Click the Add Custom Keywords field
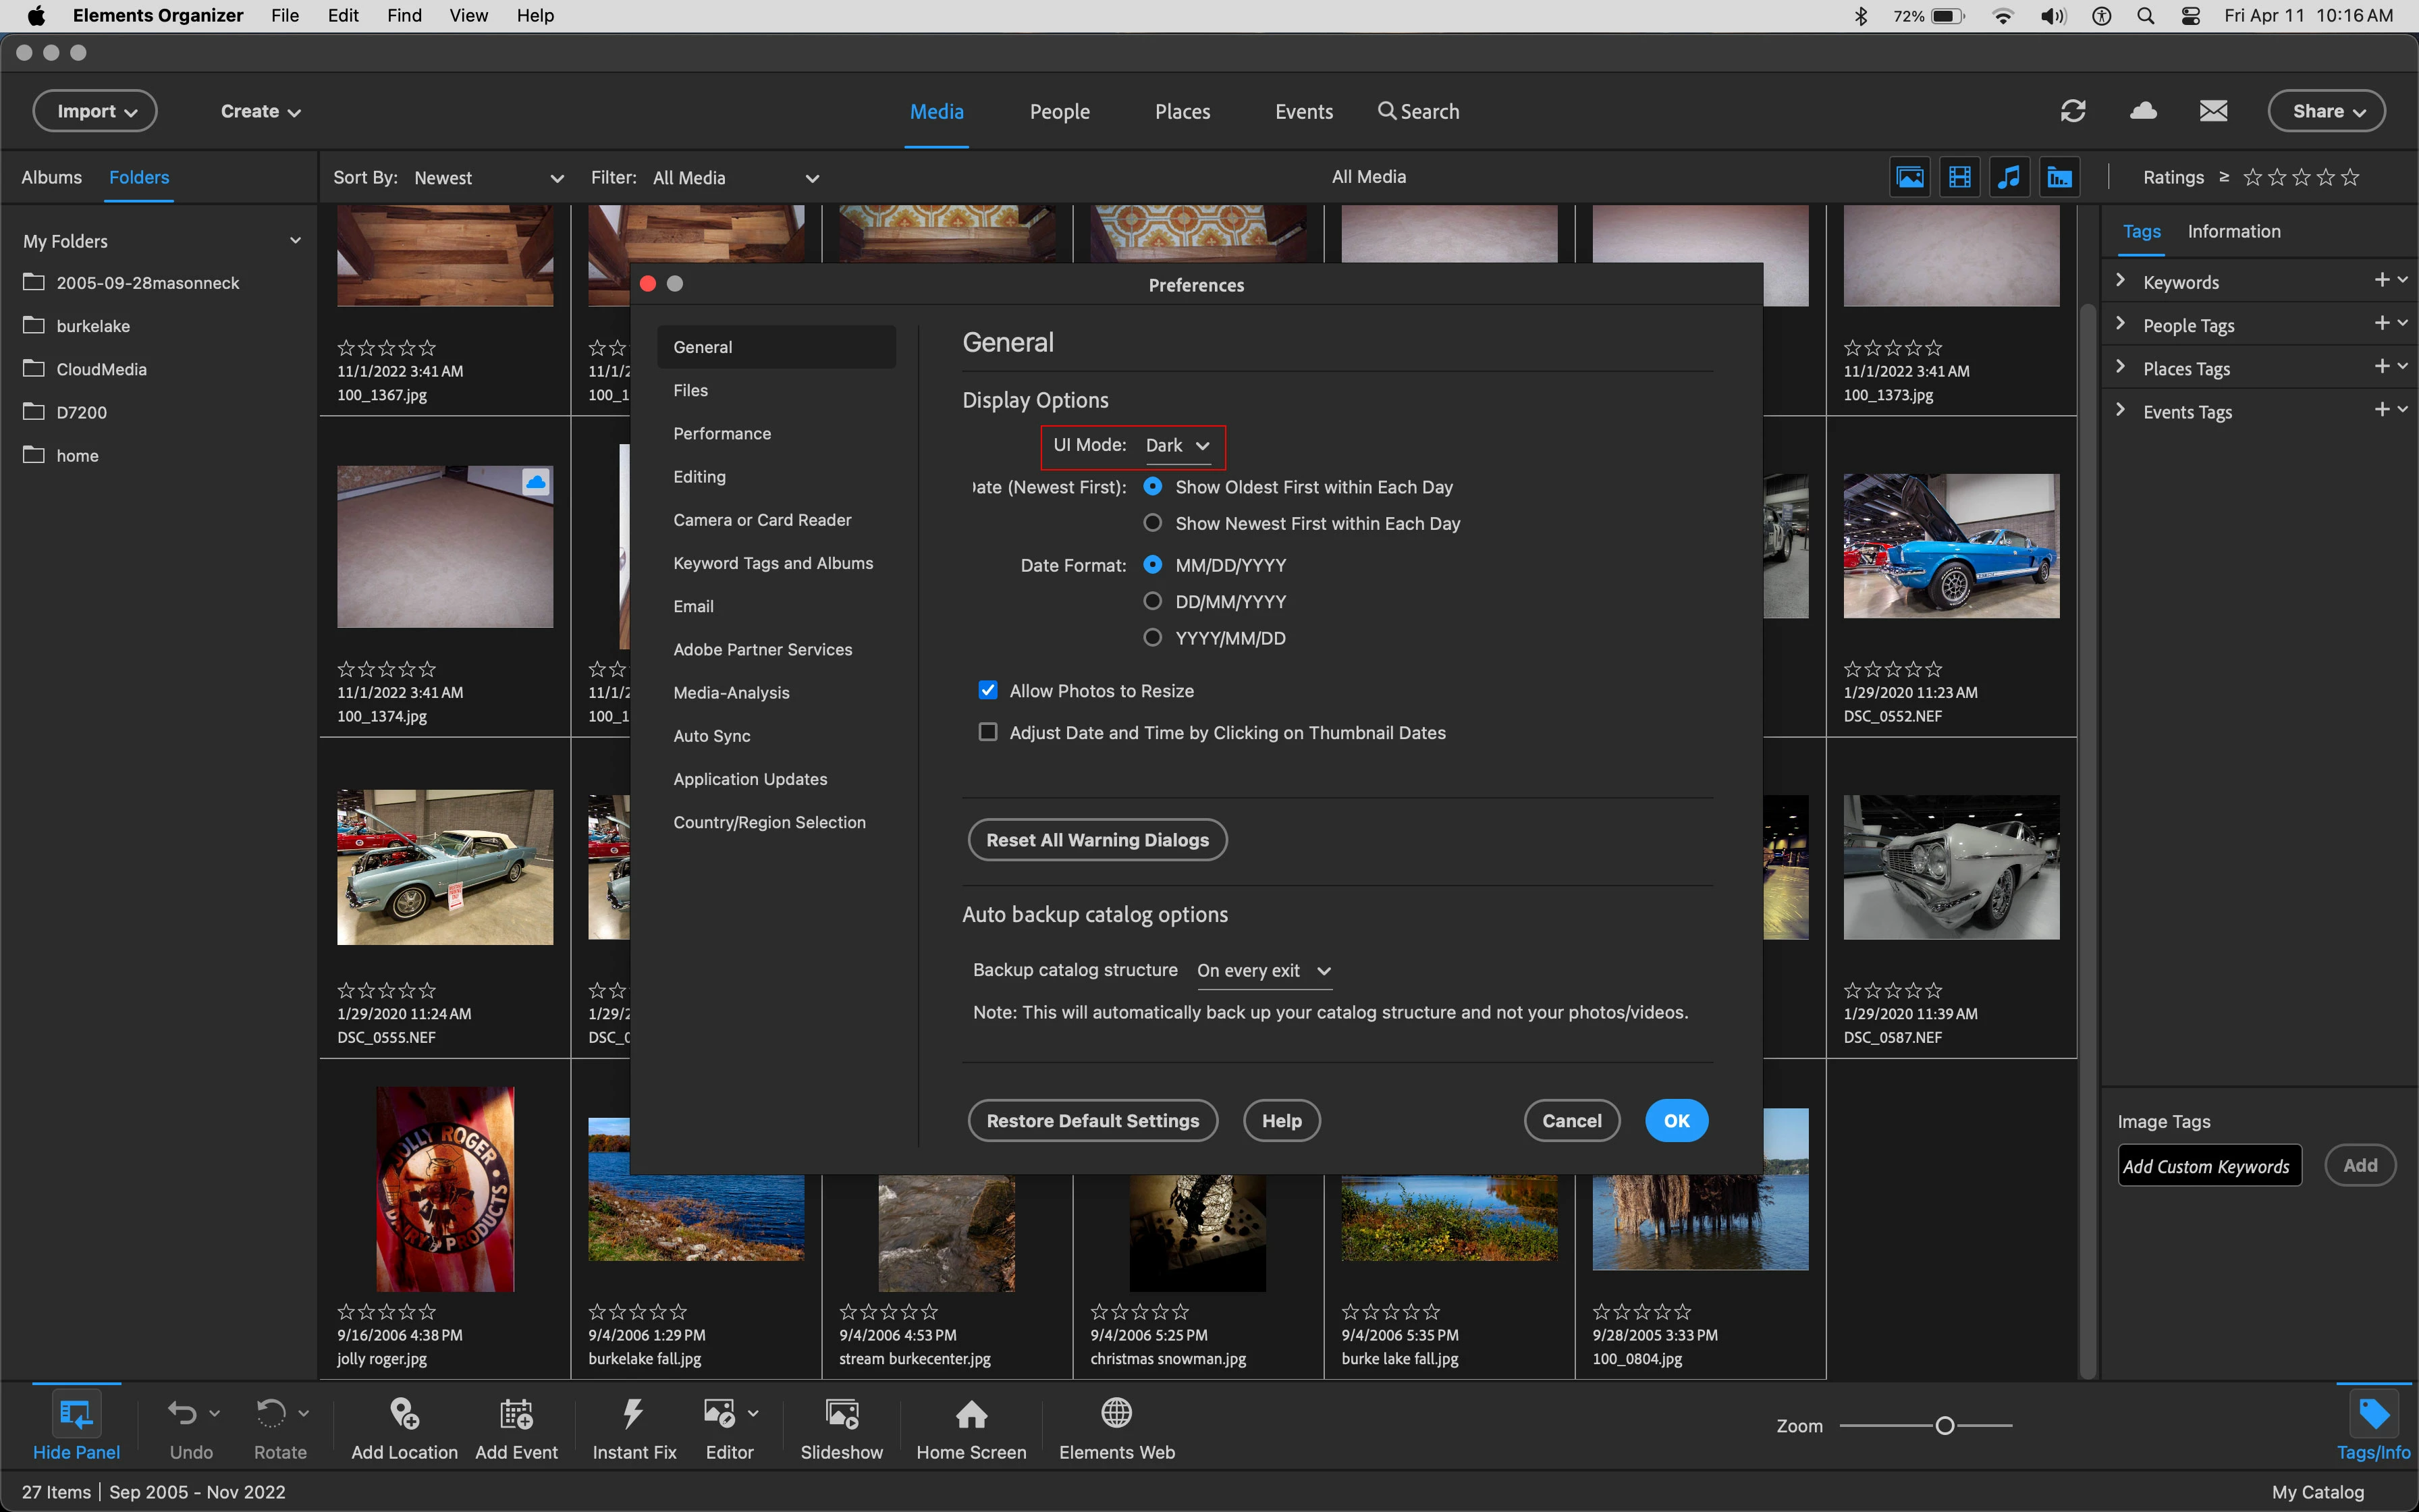 click(x=2209, y=1166)
